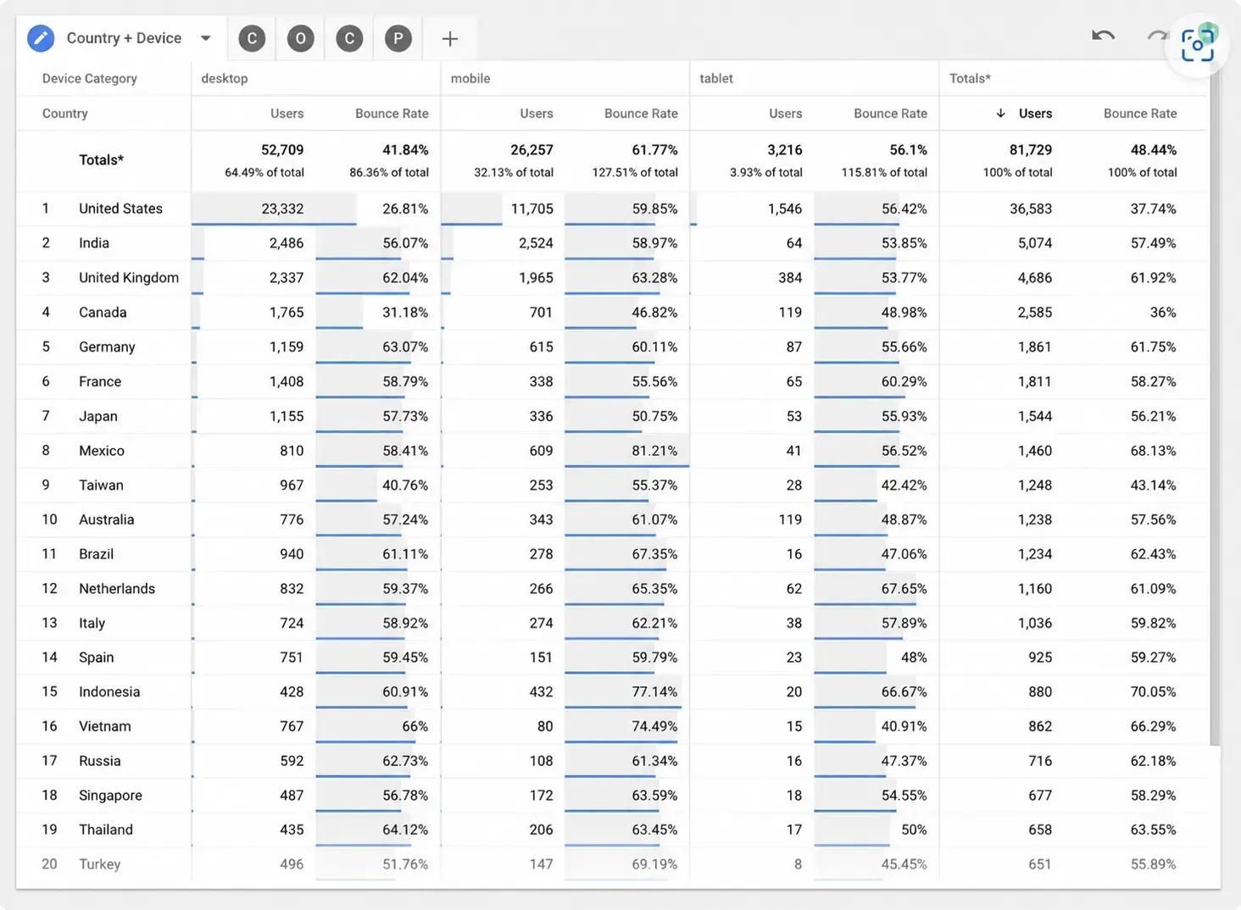The width and height of the screenshot is (1241, 910).
Task: Add a new tab with plus icon
Action: 450,38
